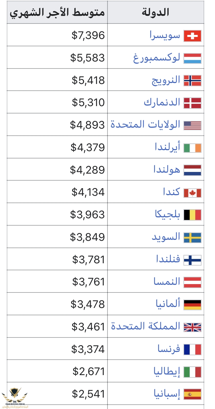Viewport: 215px width, 409px height.
Task: Click the United Kingdom flag icon
Action: tap(192, 327)
